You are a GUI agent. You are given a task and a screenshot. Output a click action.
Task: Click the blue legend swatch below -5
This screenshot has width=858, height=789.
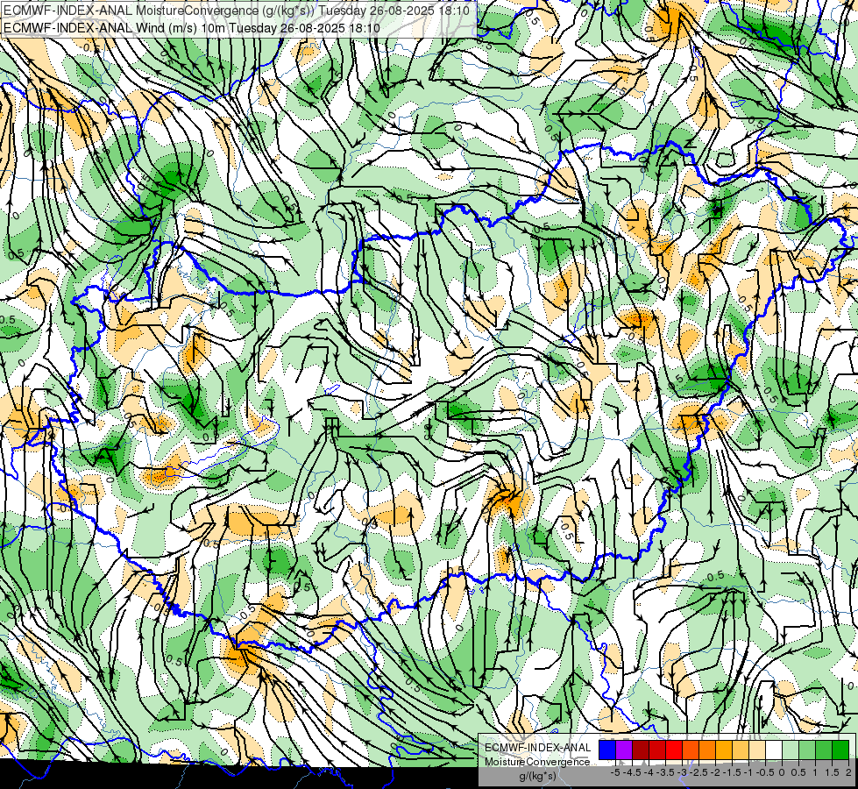pos(607,750)
